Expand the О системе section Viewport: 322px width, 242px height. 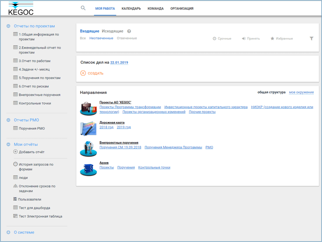pyautogui.click(x=9, y=232)
